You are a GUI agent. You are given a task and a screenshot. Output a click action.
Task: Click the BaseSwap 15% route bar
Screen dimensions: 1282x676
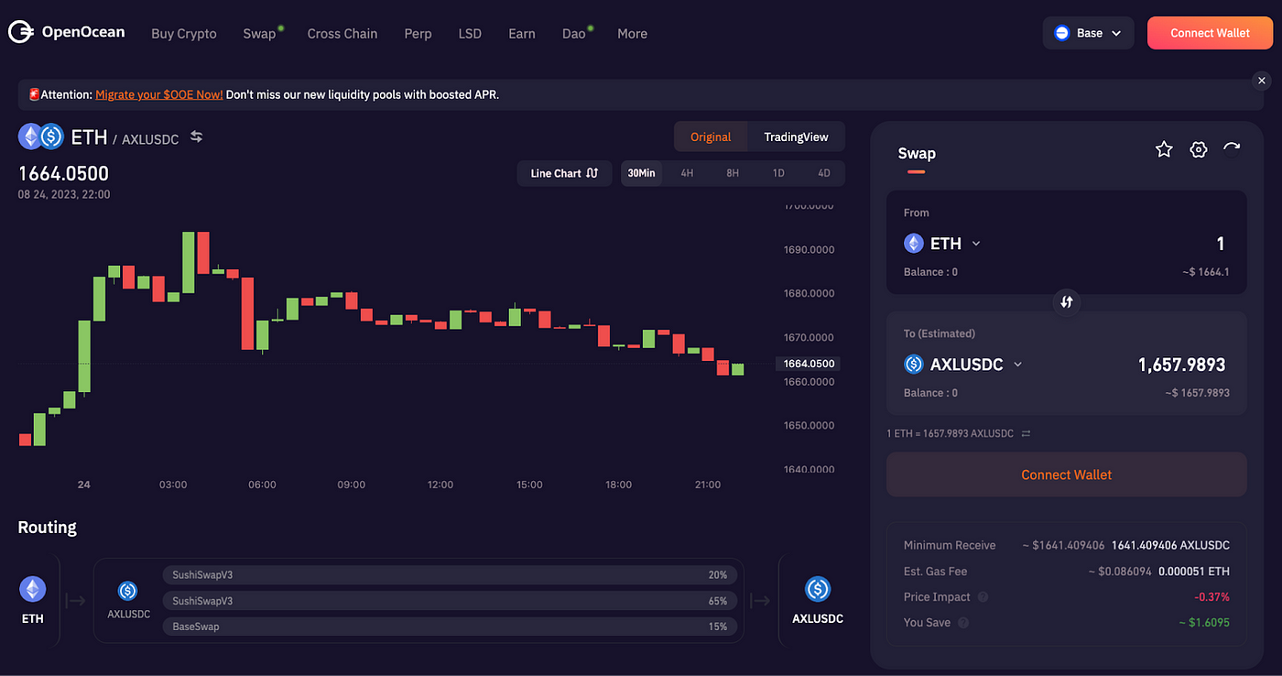coord(449,627)
